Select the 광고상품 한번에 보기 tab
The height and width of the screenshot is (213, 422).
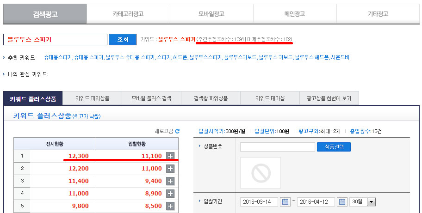pyautogui.click(x=329, y=98)
